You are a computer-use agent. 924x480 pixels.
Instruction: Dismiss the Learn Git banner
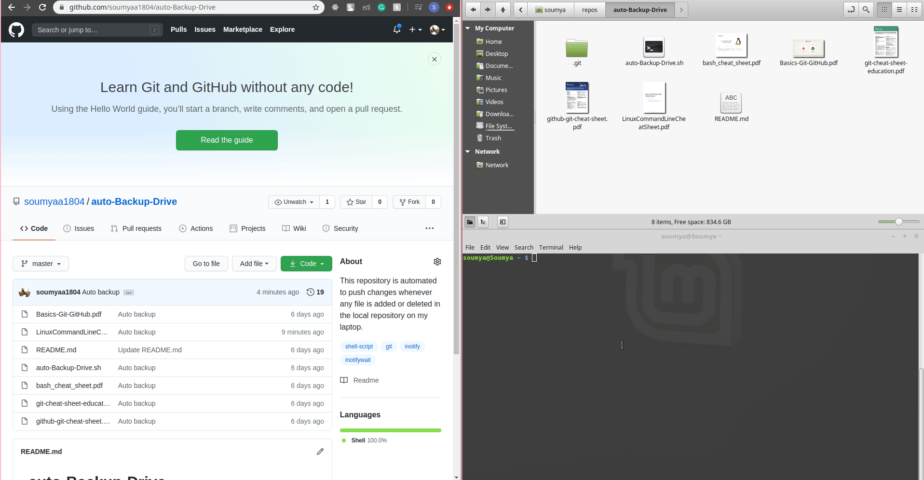(435, 59)
